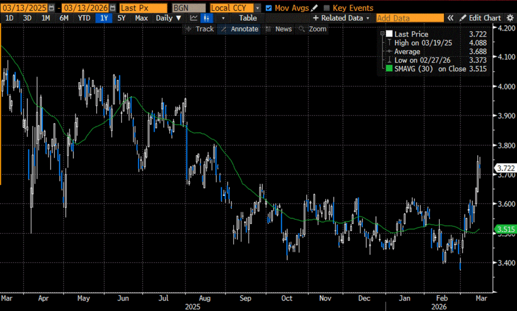Select the 5Y time range tab
Viewport: 517px width, 311px height.
pyautogui.click(x=121, y=18)
